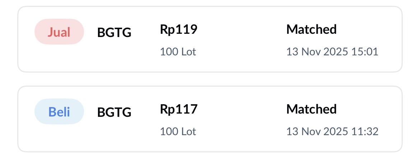Click 100 Lot under Rp119
Viewport: 420px width, 156px height.
pyautogui.click(x=178, y=52)
